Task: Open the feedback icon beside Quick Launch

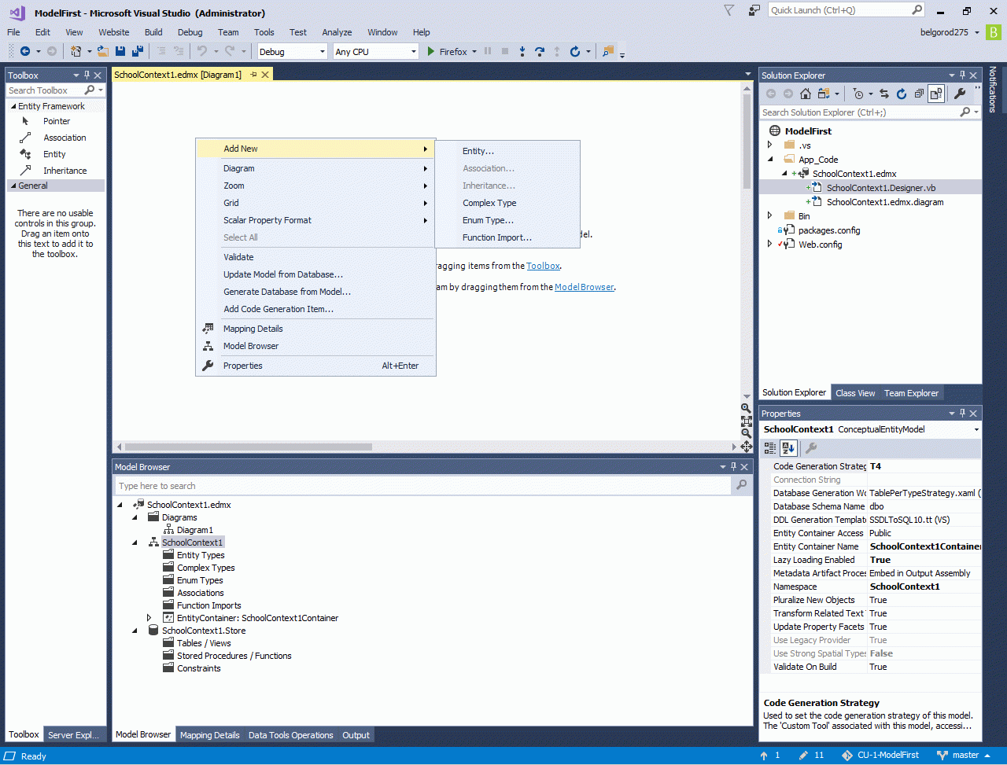Action: [754, 10]
